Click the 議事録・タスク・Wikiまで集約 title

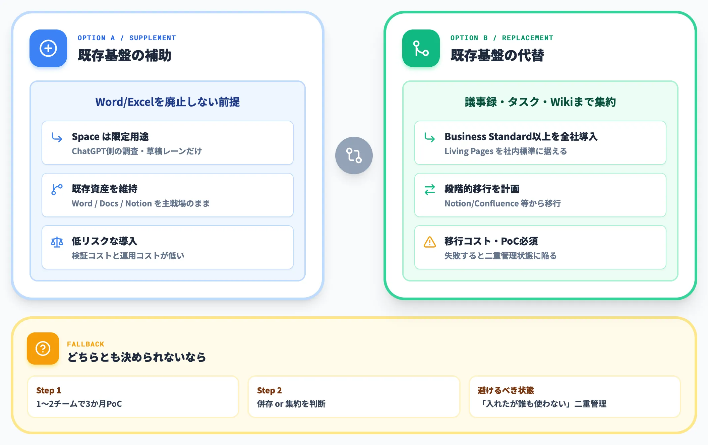540,102
